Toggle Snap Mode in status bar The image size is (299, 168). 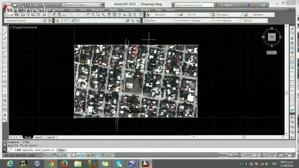50,155
